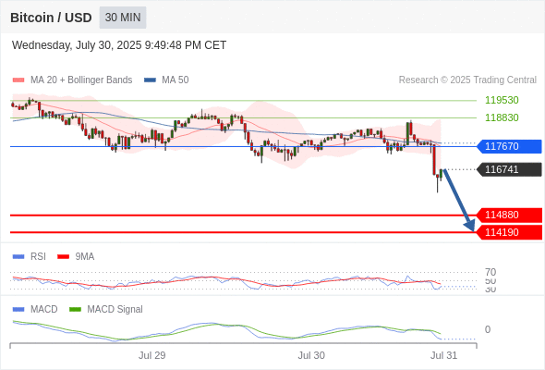Click the MACD Signal legend label

coord(115,310)
